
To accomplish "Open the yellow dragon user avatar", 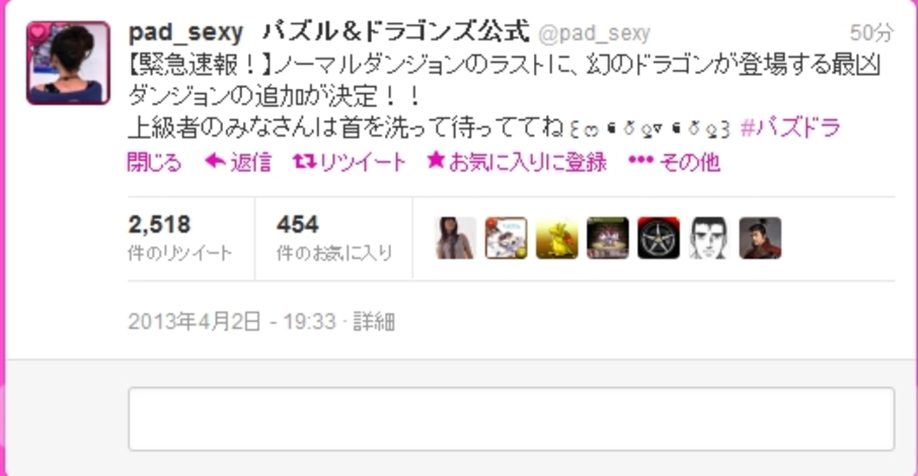I will coord(557,238).
